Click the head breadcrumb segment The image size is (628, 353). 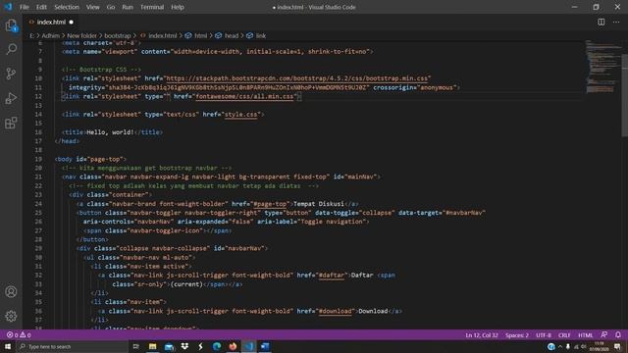pyautogui.click(x=232, y=35)
